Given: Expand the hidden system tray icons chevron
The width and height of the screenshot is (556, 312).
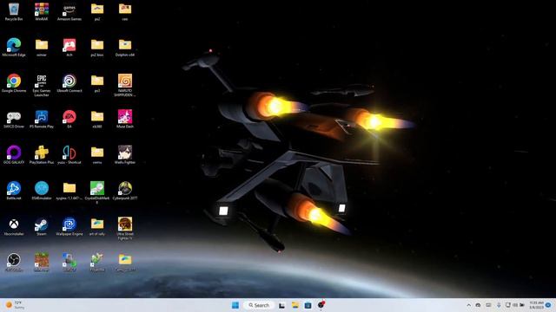Looking at the screenshot, I should pyautogui.click(x=469, y=305).
